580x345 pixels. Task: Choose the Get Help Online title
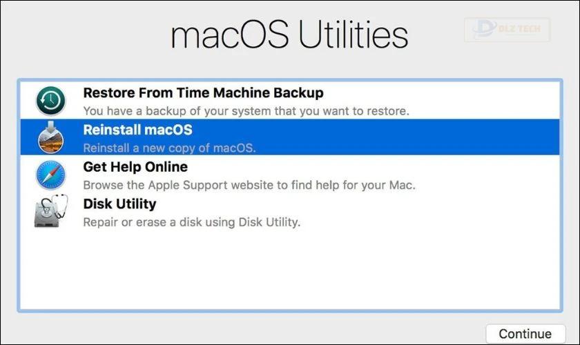pos(135,166)
